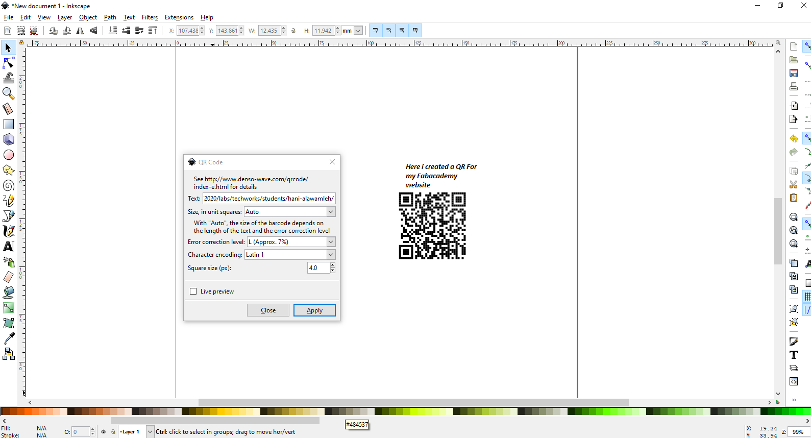811x438 pixels.
Task: Toggle current layer lock
Action: point(113,432)
